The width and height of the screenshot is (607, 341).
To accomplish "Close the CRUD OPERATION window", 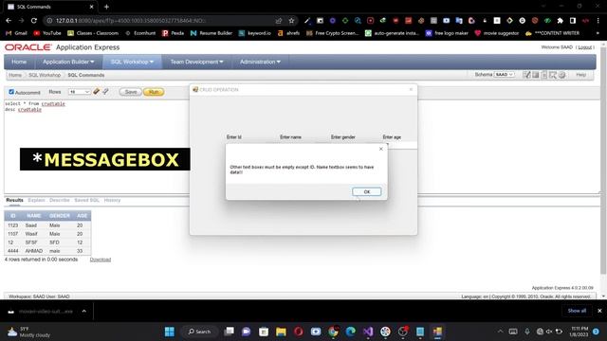I will point(411,90).
